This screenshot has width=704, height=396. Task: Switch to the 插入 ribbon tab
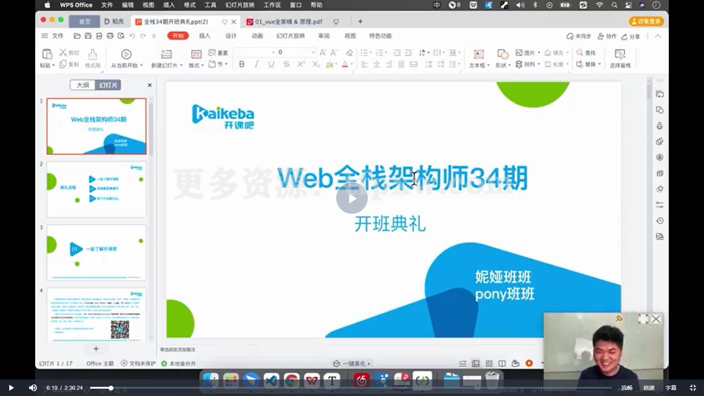[204, 36]
